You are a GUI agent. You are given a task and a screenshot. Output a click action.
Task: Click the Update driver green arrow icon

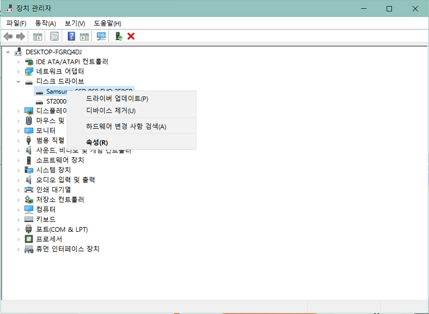point(119,36)
